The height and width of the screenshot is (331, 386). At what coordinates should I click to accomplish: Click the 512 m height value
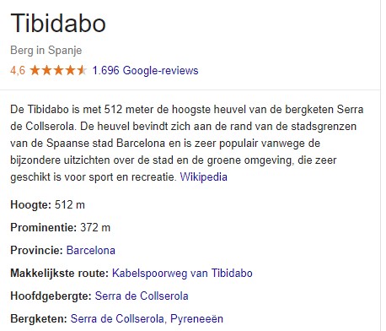[70, 204]
